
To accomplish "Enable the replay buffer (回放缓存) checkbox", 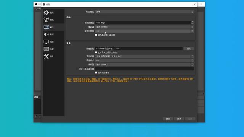I will click(96, 73).
